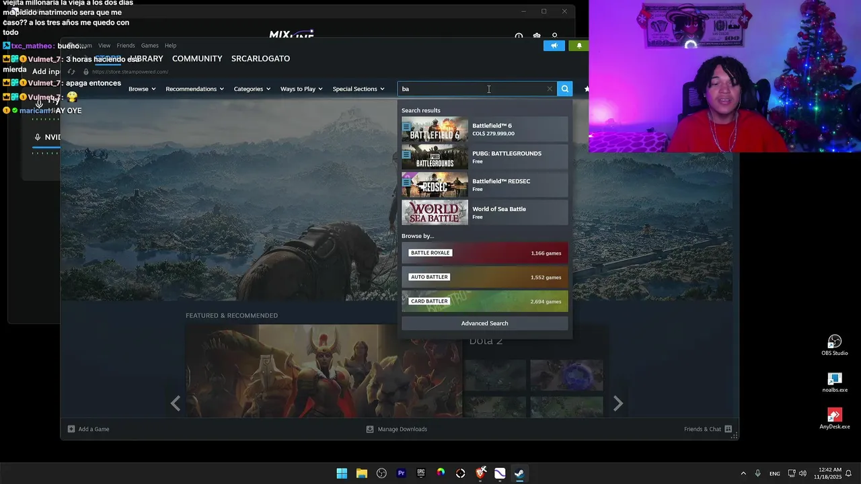Viewport: 861px width, 484px height.
Task: Expand the Categories dropdown
Action: tap(252, 89)
